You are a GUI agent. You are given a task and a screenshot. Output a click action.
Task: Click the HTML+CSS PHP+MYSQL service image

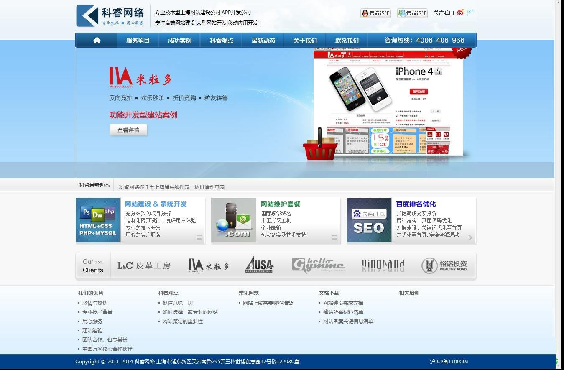(98, 220)
